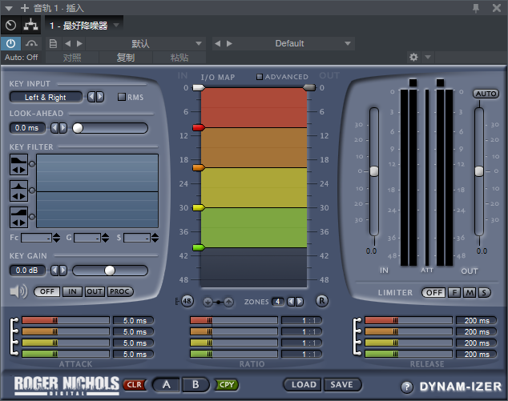Select previous Default program arrow
Viewport: 508px width, 401px height.
coord(217,43)
